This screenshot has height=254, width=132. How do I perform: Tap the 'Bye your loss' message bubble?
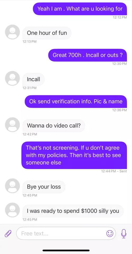click(x=44, y=187)
